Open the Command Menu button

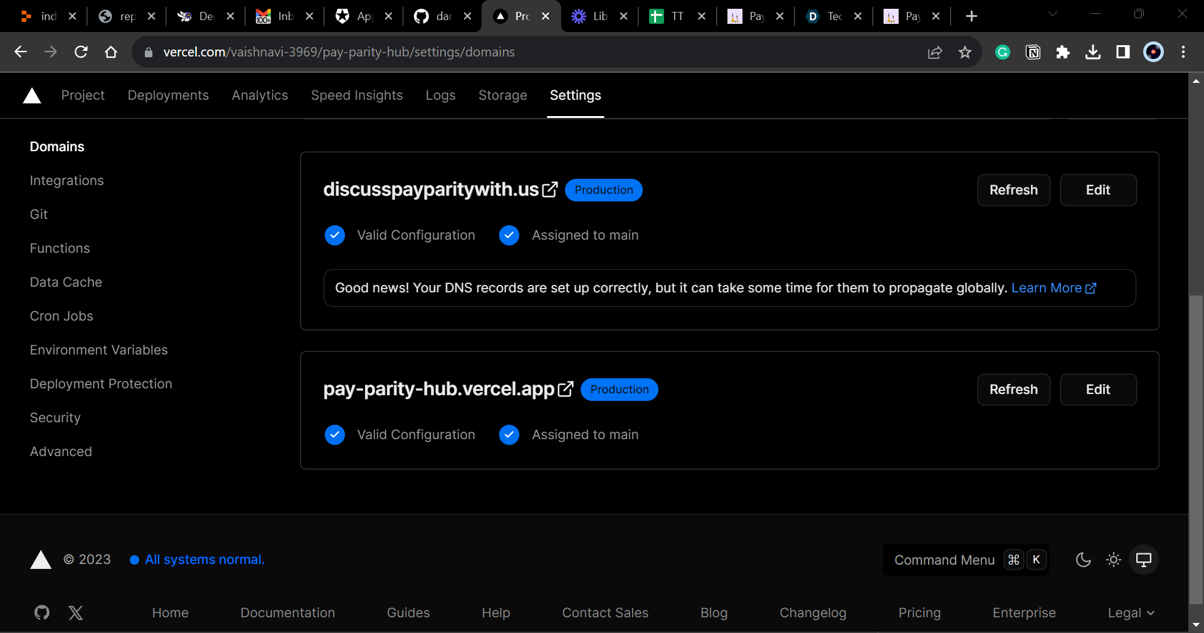966,560
